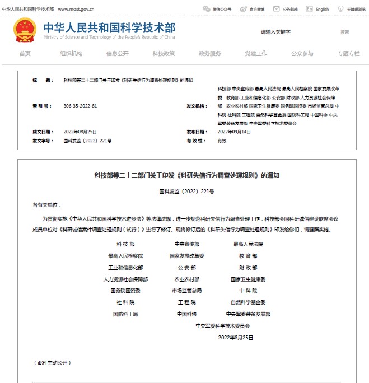Select the 信息公开 navigation item
Image resolution: width=369 pixels, height=383 pixels.
117,54
